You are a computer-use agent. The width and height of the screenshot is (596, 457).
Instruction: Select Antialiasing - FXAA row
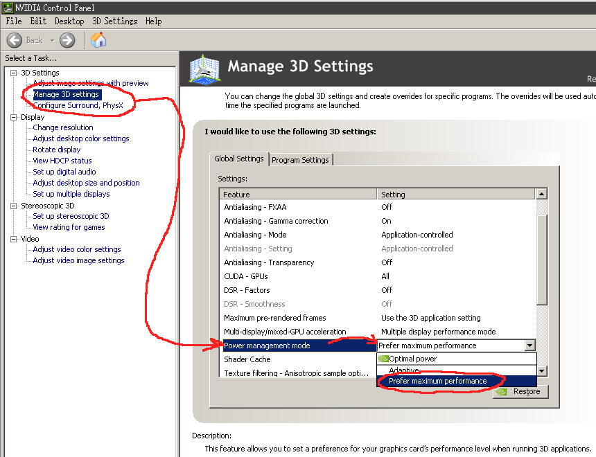coord(378,207)
